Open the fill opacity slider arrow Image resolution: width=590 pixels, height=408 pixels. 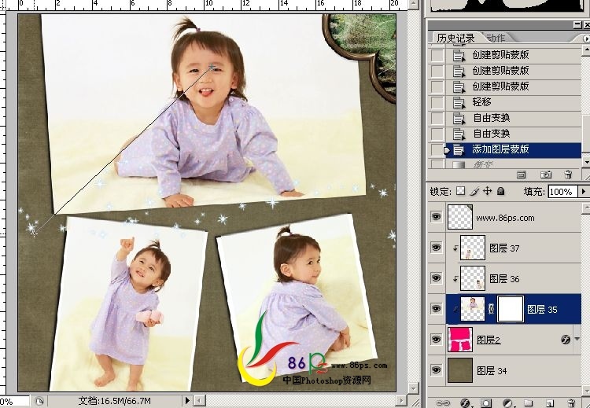coord(584,191)
